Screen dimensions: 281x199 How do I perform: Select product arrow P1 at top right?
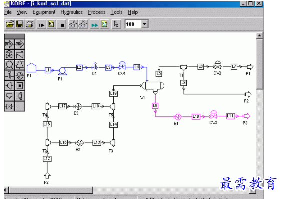(250, 67)
